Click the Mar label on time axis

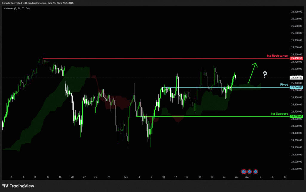click(x=247, y=177)
